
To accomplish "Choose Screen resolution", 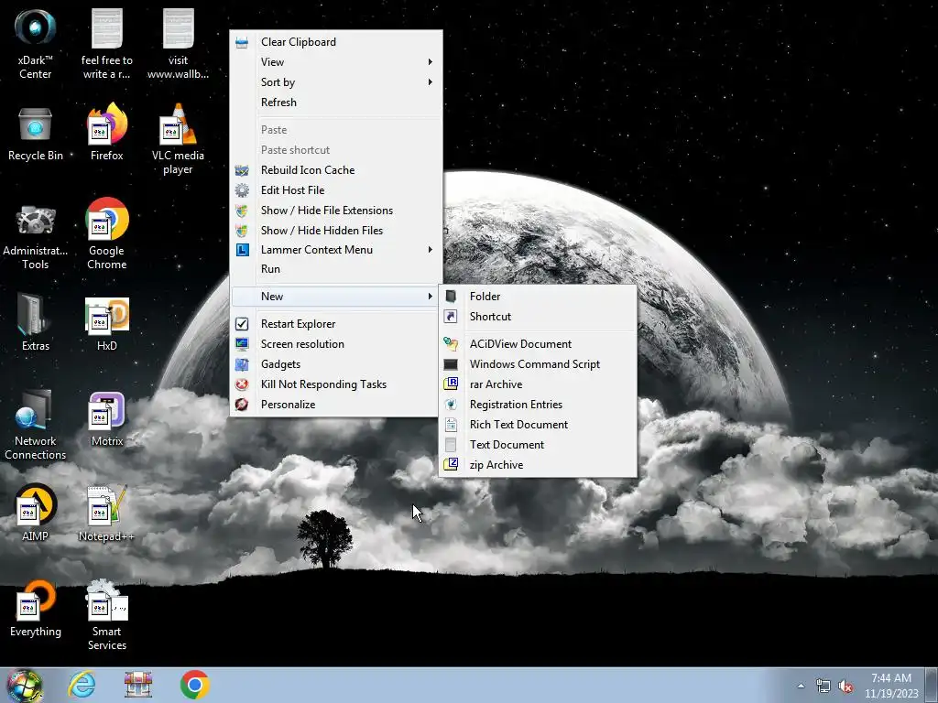I will click(x=335, y=344).
